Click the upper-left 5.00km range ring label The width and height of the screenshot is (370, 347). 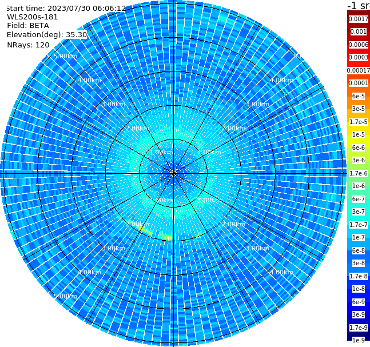click(65, 56)
